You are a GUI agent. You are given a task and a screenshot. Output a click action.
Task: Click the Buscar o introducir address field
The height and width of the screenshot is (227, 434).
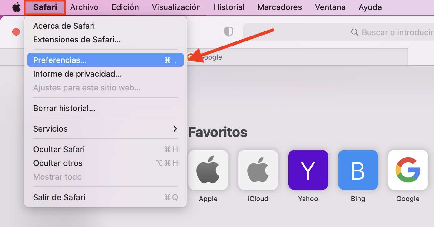[x=338, y=32]
